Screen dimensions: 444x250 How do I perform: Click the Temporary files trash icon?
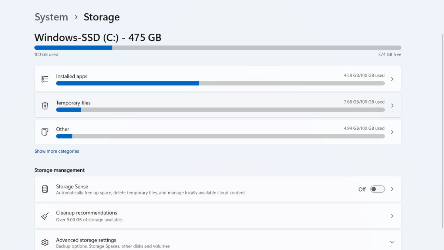[45, 105]
